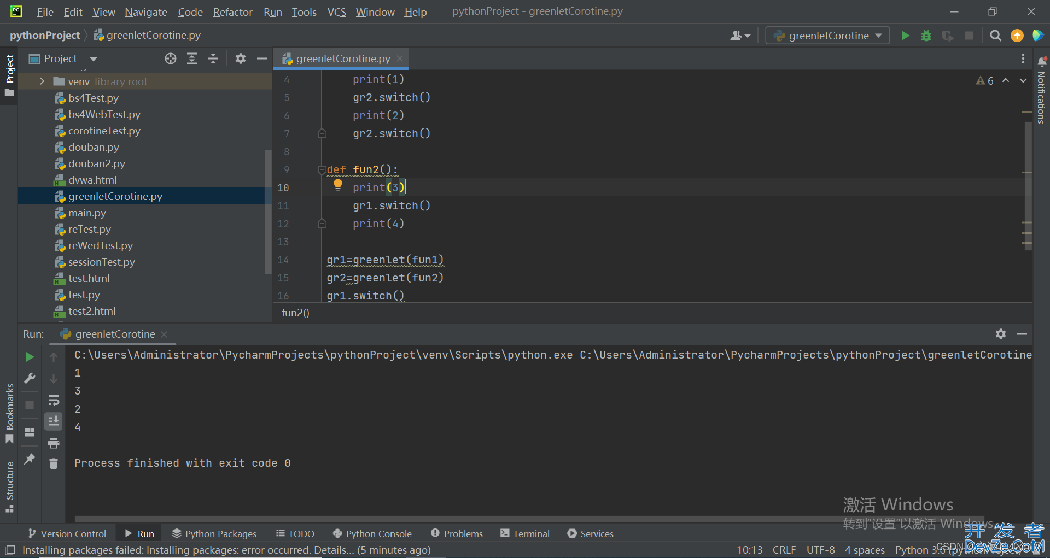Open Python Console tool window

tap(372, 534)
